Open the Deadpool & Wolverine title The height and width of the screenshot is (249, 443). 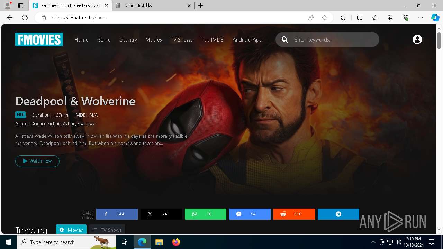pyautogui.click(x=75, y=101)
